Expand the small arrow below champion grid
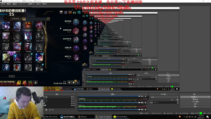 pyautogui.click(x=12, y=76)
